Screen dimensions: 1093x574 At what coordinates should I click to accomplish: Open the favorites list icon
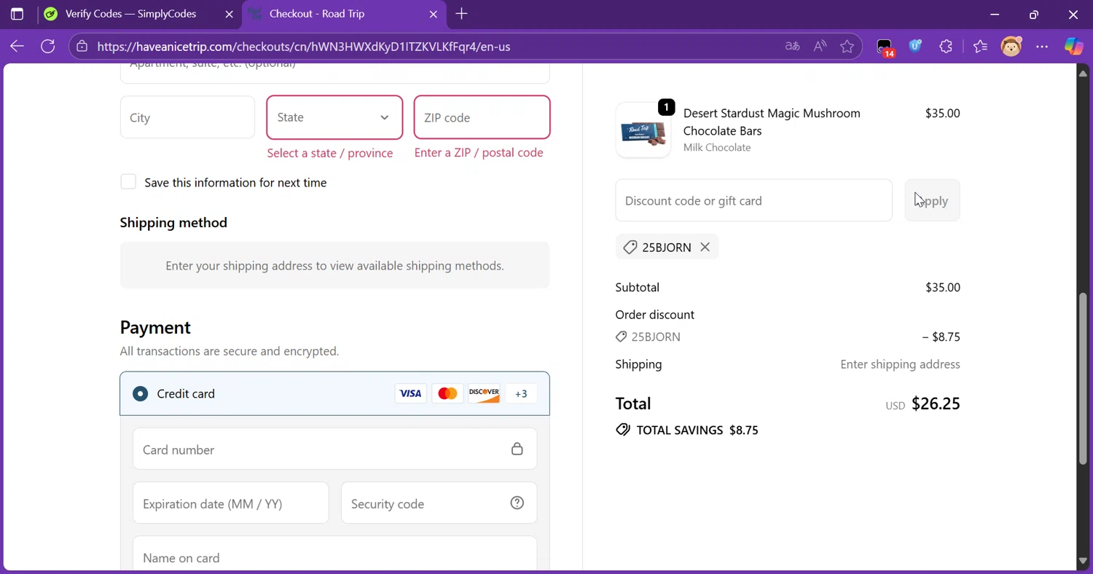tap(980, 47)
